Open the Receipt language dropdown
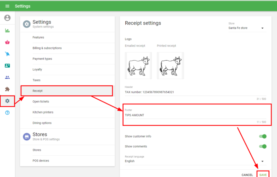This screenshot has height=177, width=277. tap(195, 161)
